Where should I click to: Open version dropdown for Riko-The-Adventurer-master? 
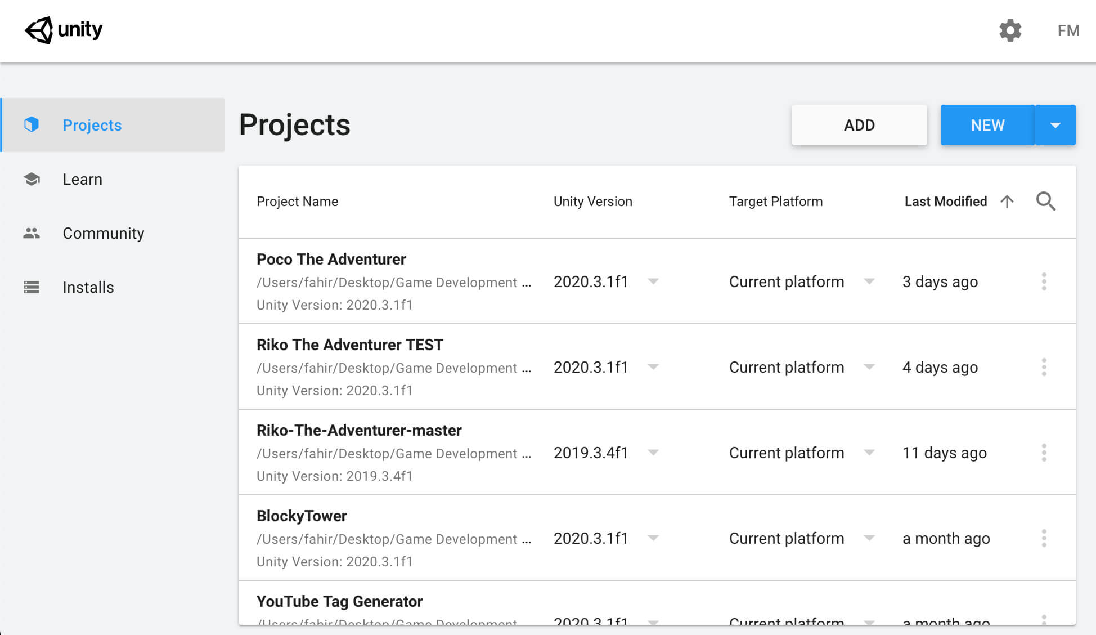pyautogui.click(x=653, y=453)
